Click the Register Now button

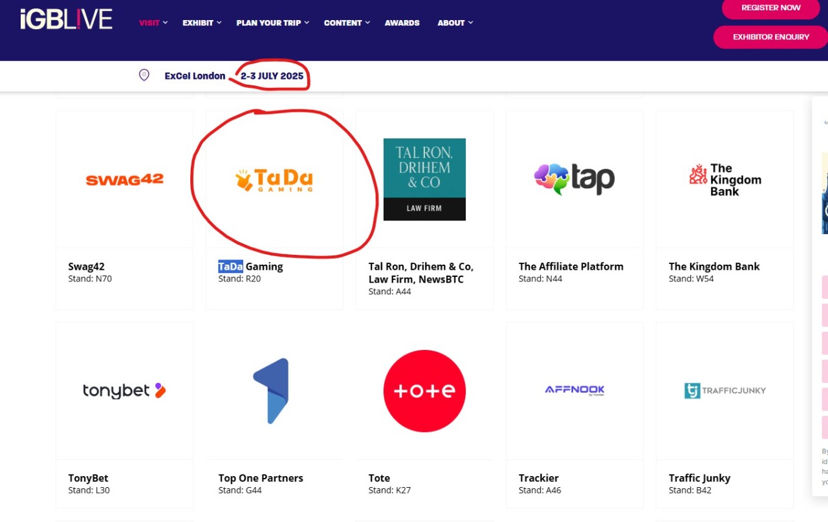[770, 8]
